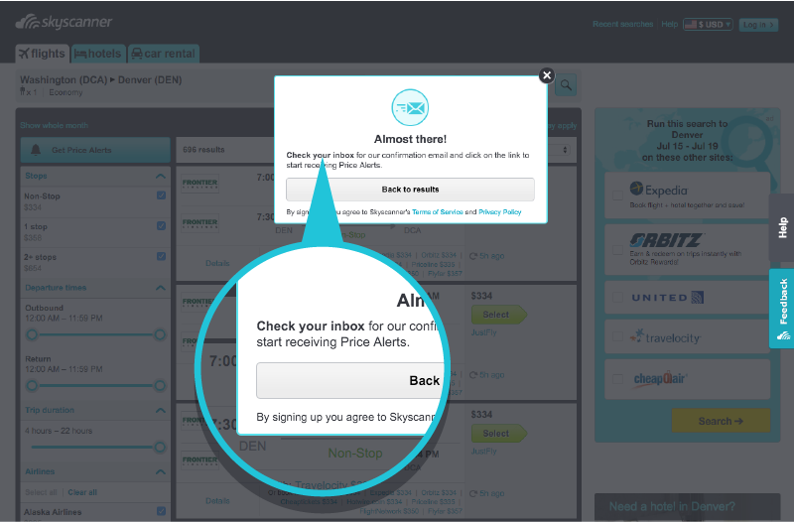This screenshot has height=522, width=794.
Task: Click the CheapOair logo
Action: tap(660, 378)
